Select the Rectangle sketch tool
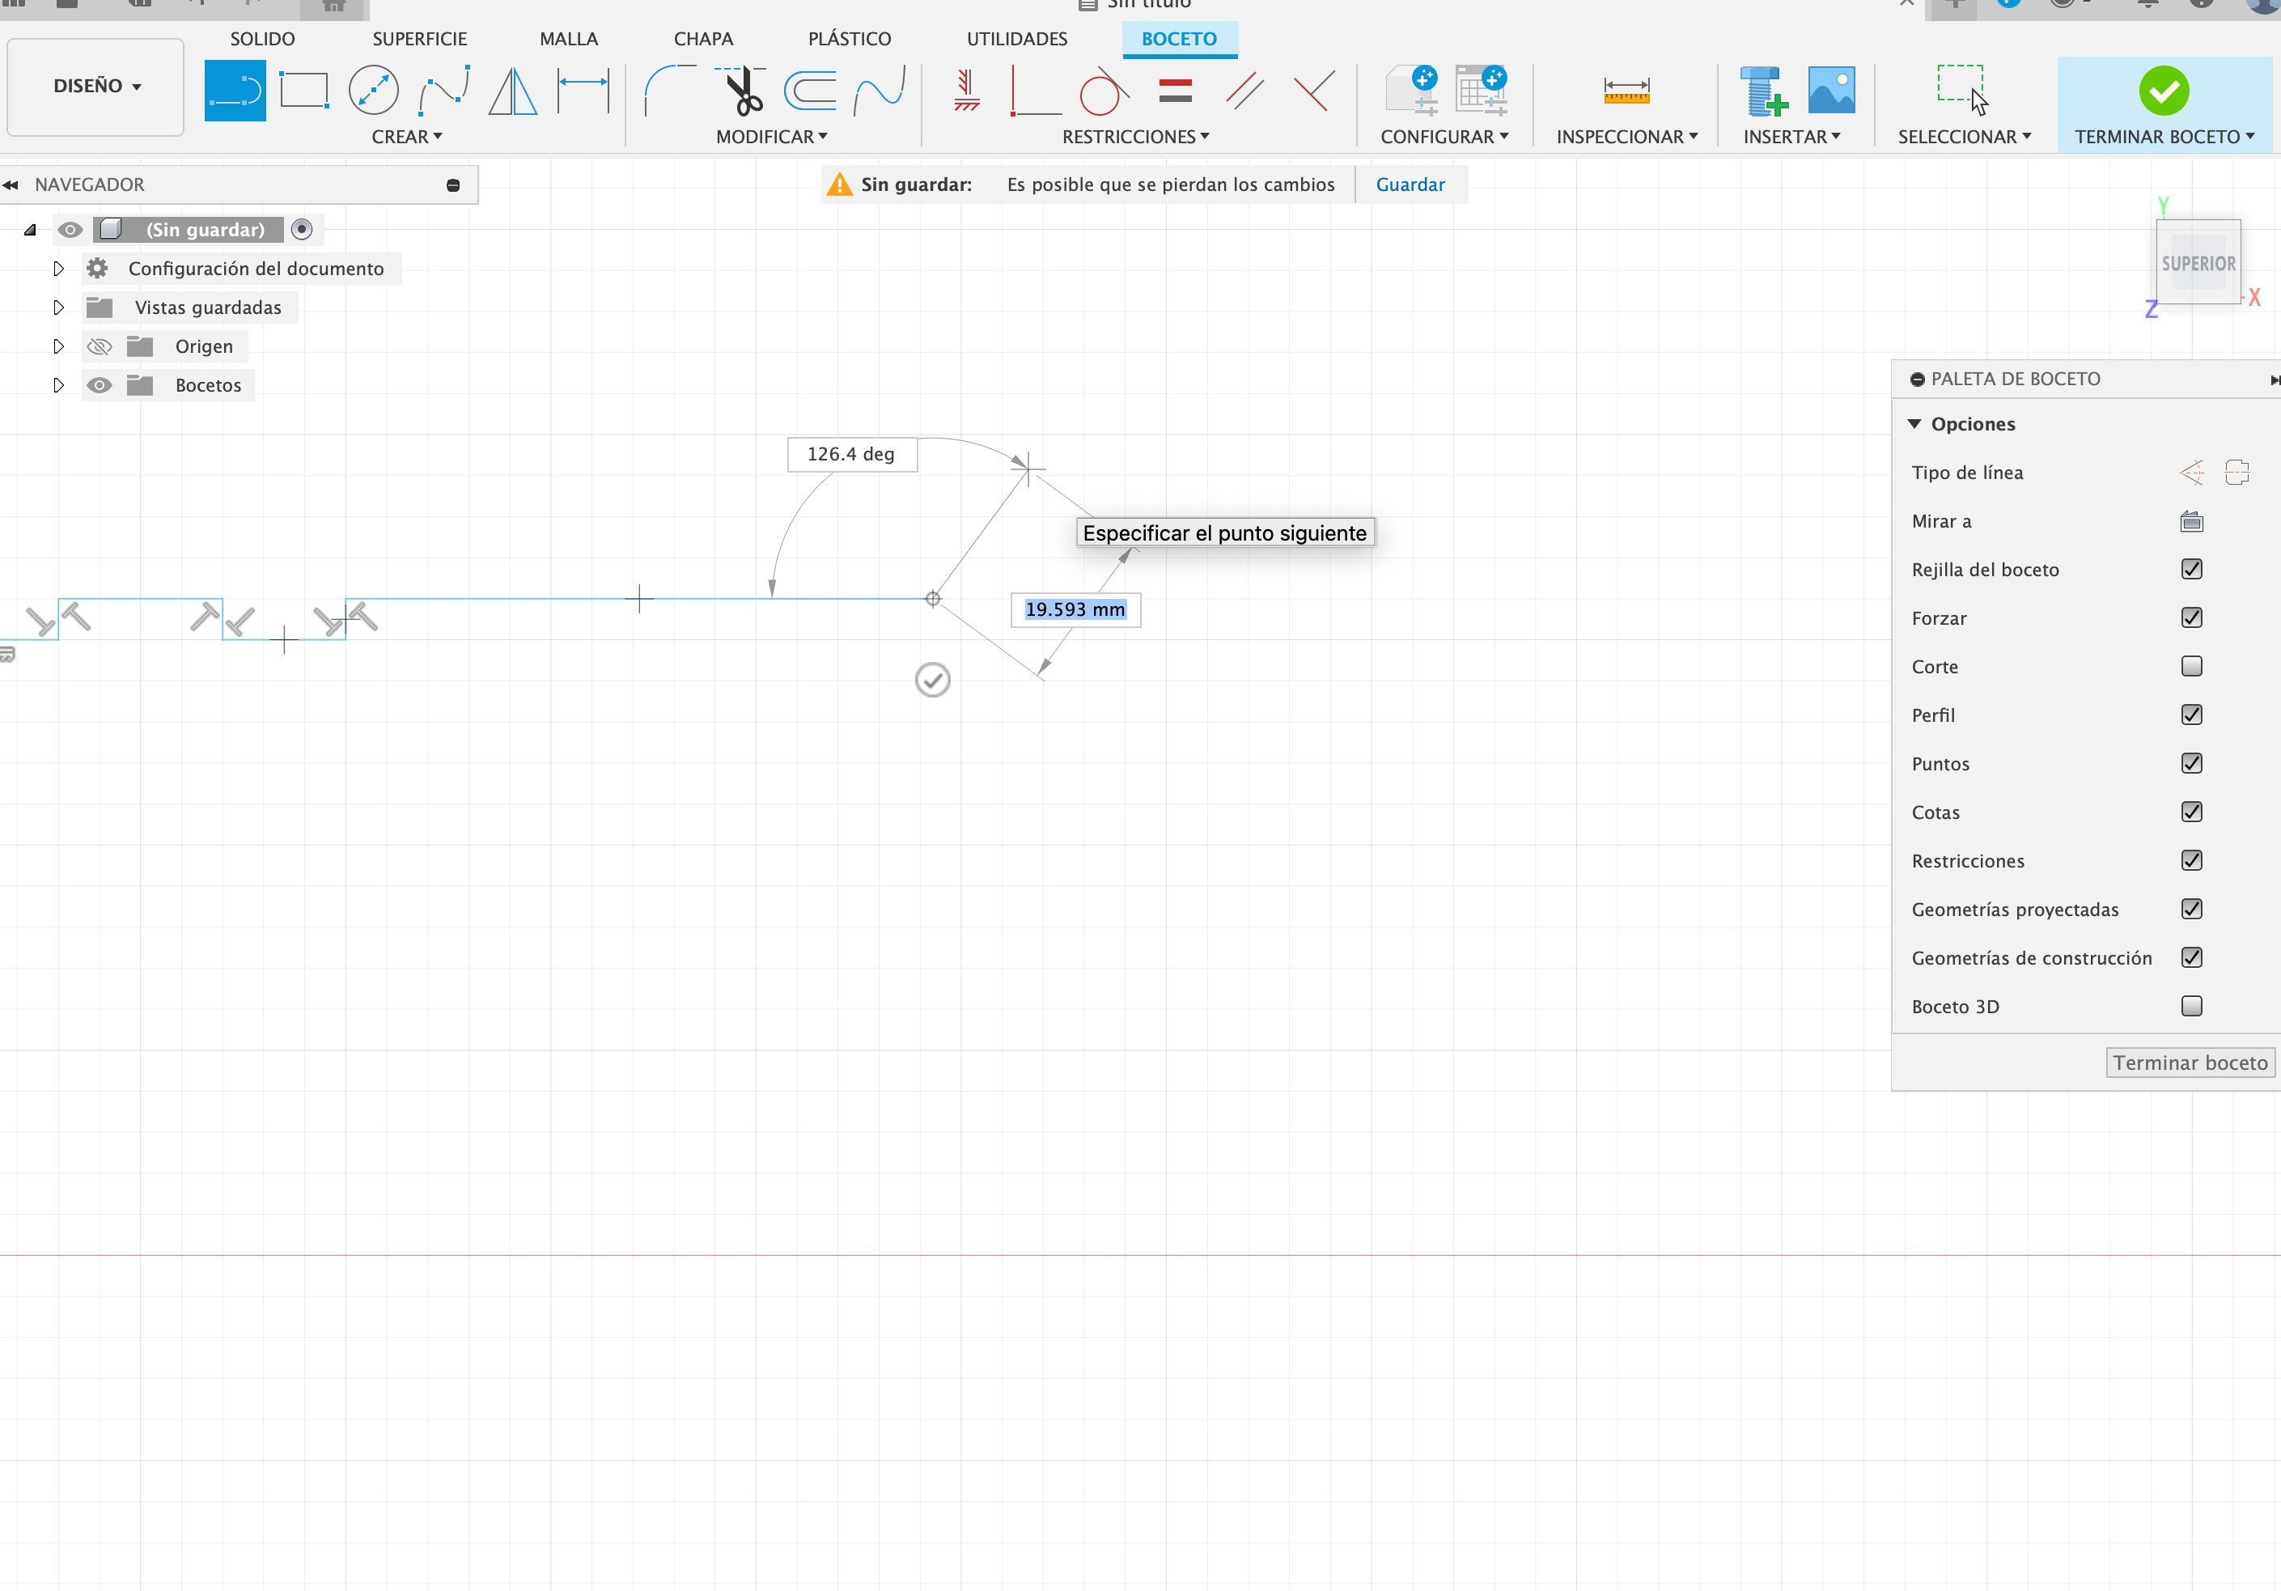The image size is (2281, 1591). pos(304,91)
